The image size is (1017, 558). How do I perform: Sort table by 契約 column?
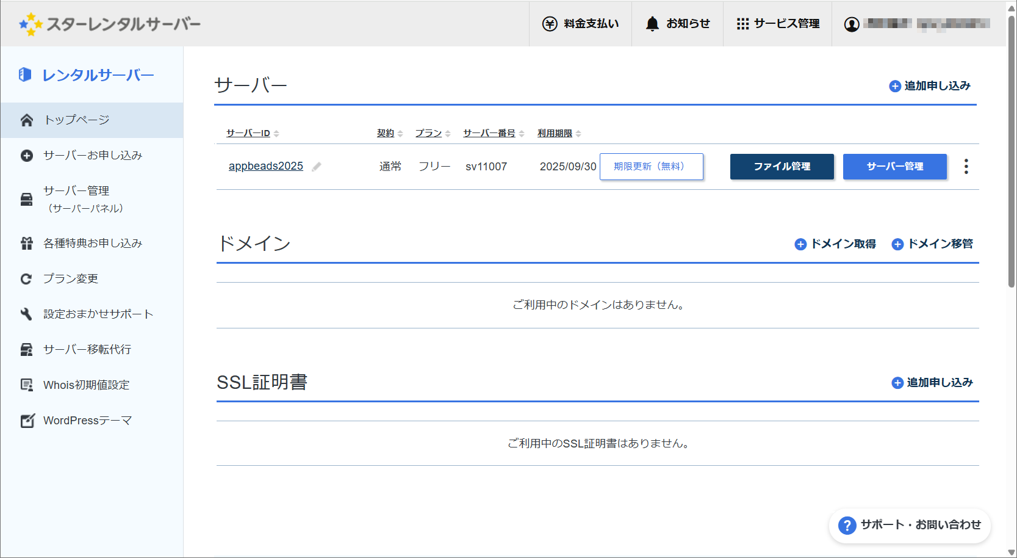pos(390,133)
